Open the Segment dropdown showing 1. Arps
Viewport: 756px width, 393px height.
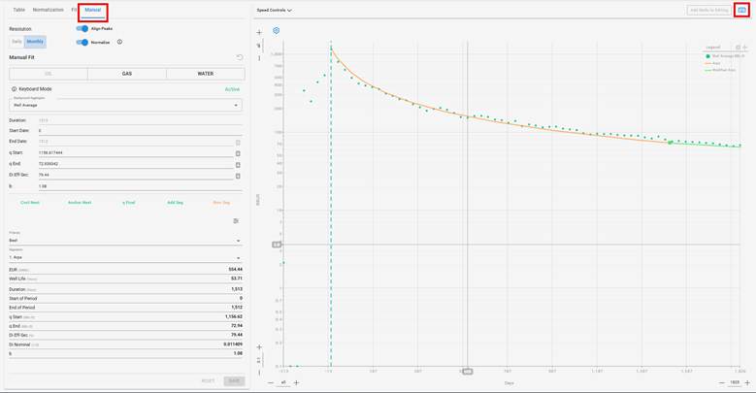pyautogui.click(x=126, y=257)
